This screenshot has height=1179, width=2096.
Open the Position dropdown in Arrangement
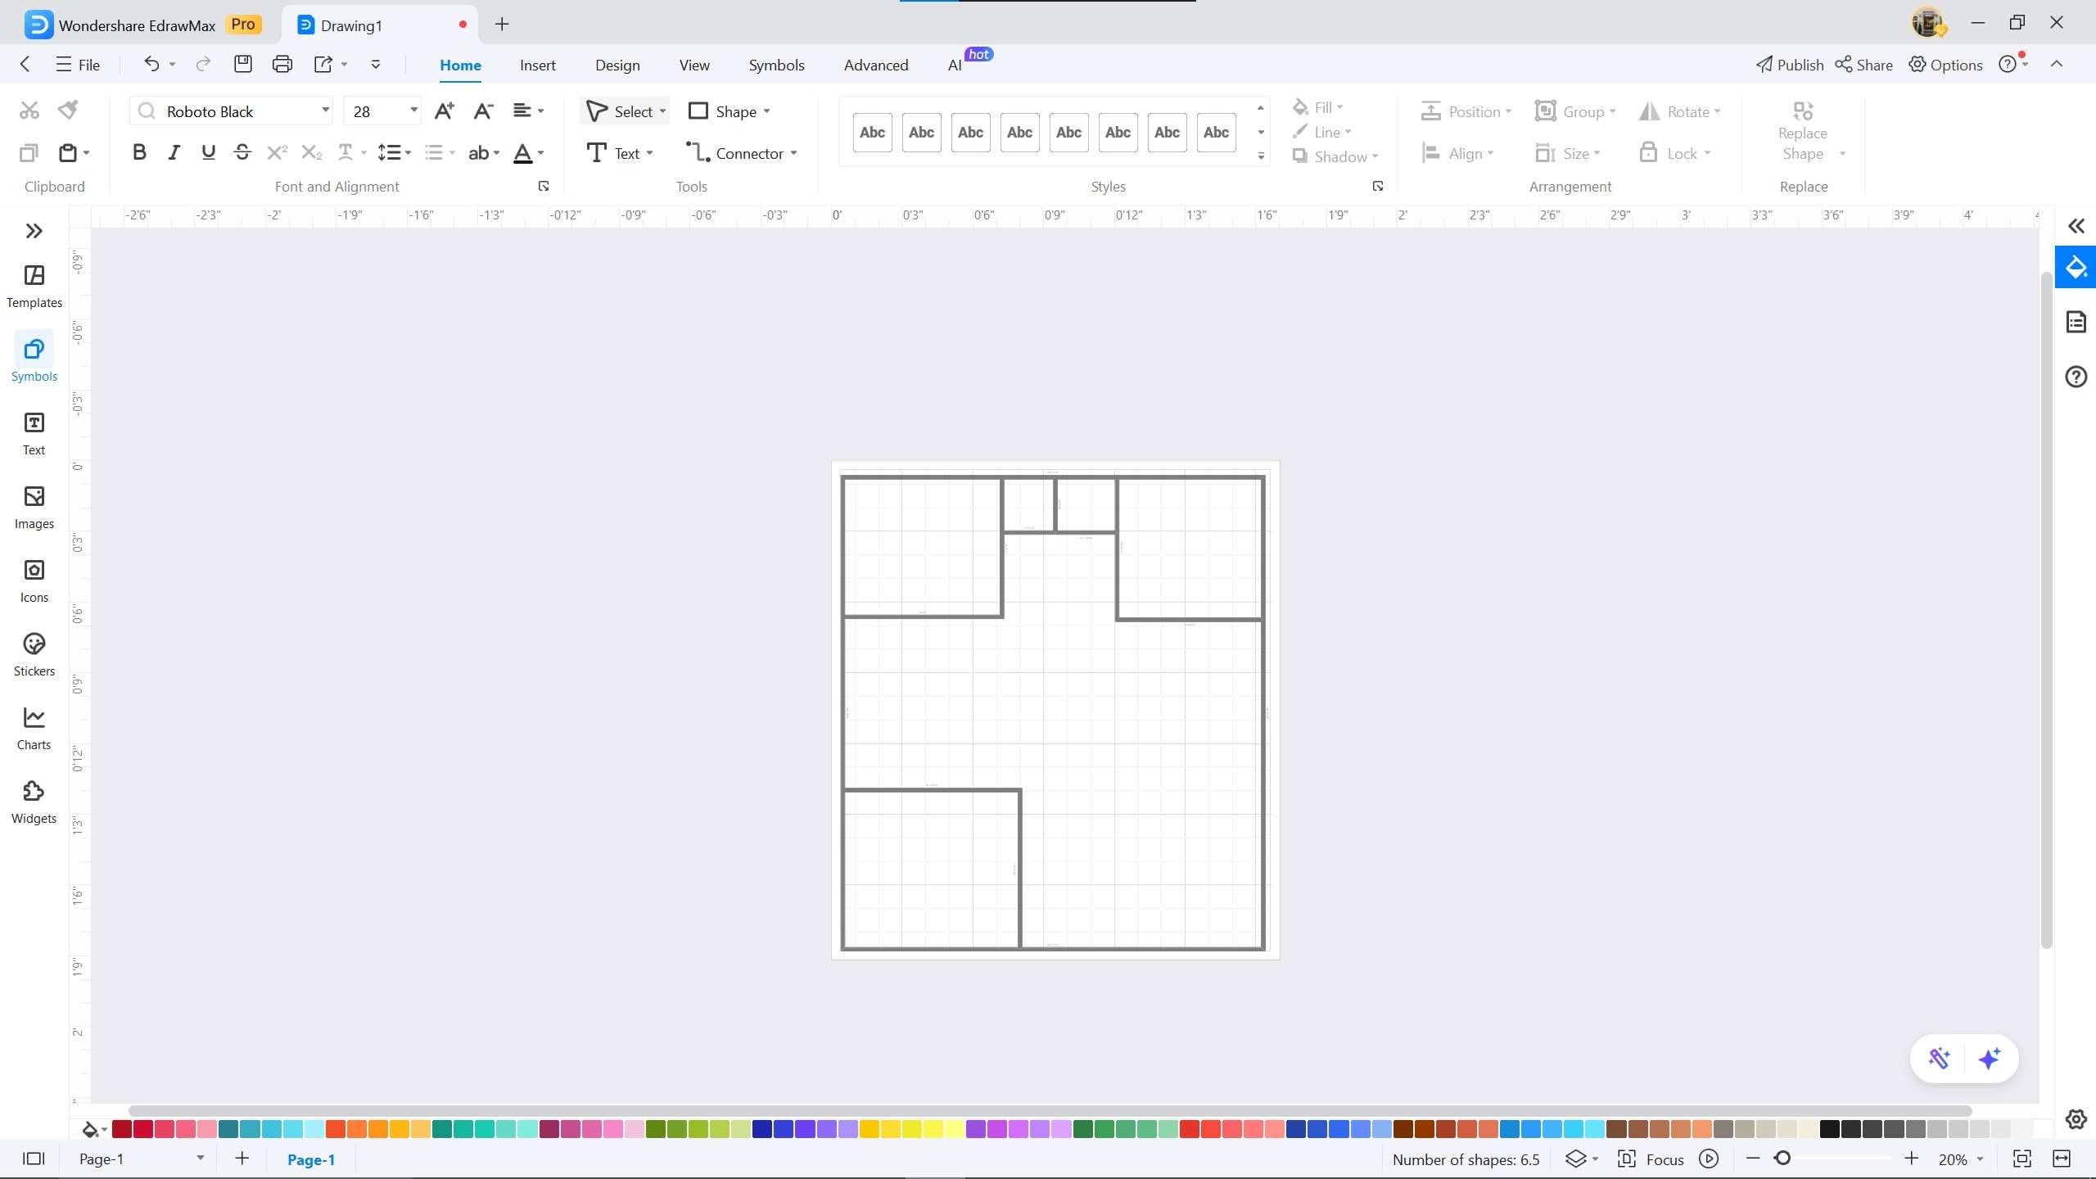click(1466, 111)
